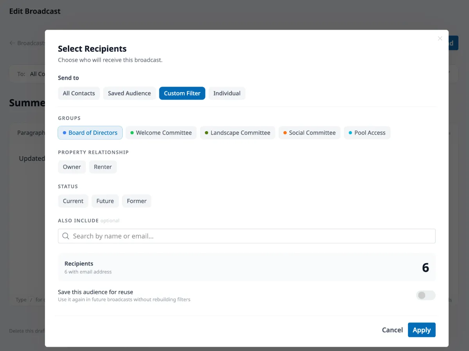The width and height of the screenshot is (469, 351).
Task: Switch to the All Contacts send option
Action: coord(79,93)
